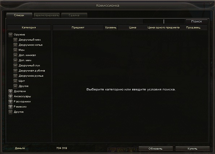The width and height of the screenshot is (215, 154).
Task: Select the Меч weapon subcategory
Action: pyautogui.click(x=22, y=50)
